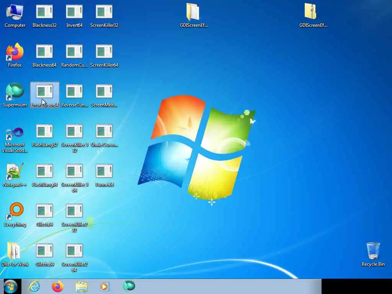Click the Tunnel64 program icon
The width and height of the screenshot is (392, 294).
coord(104,175)
